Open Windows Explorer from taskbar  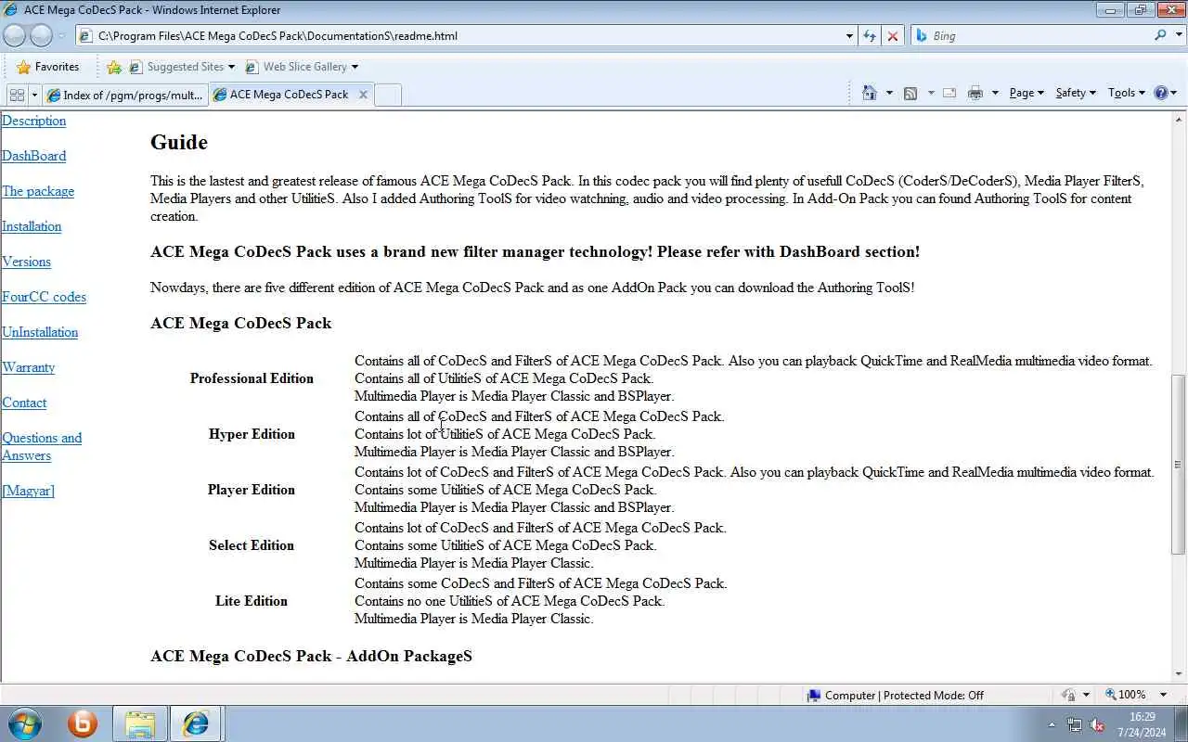pos(140,723)
